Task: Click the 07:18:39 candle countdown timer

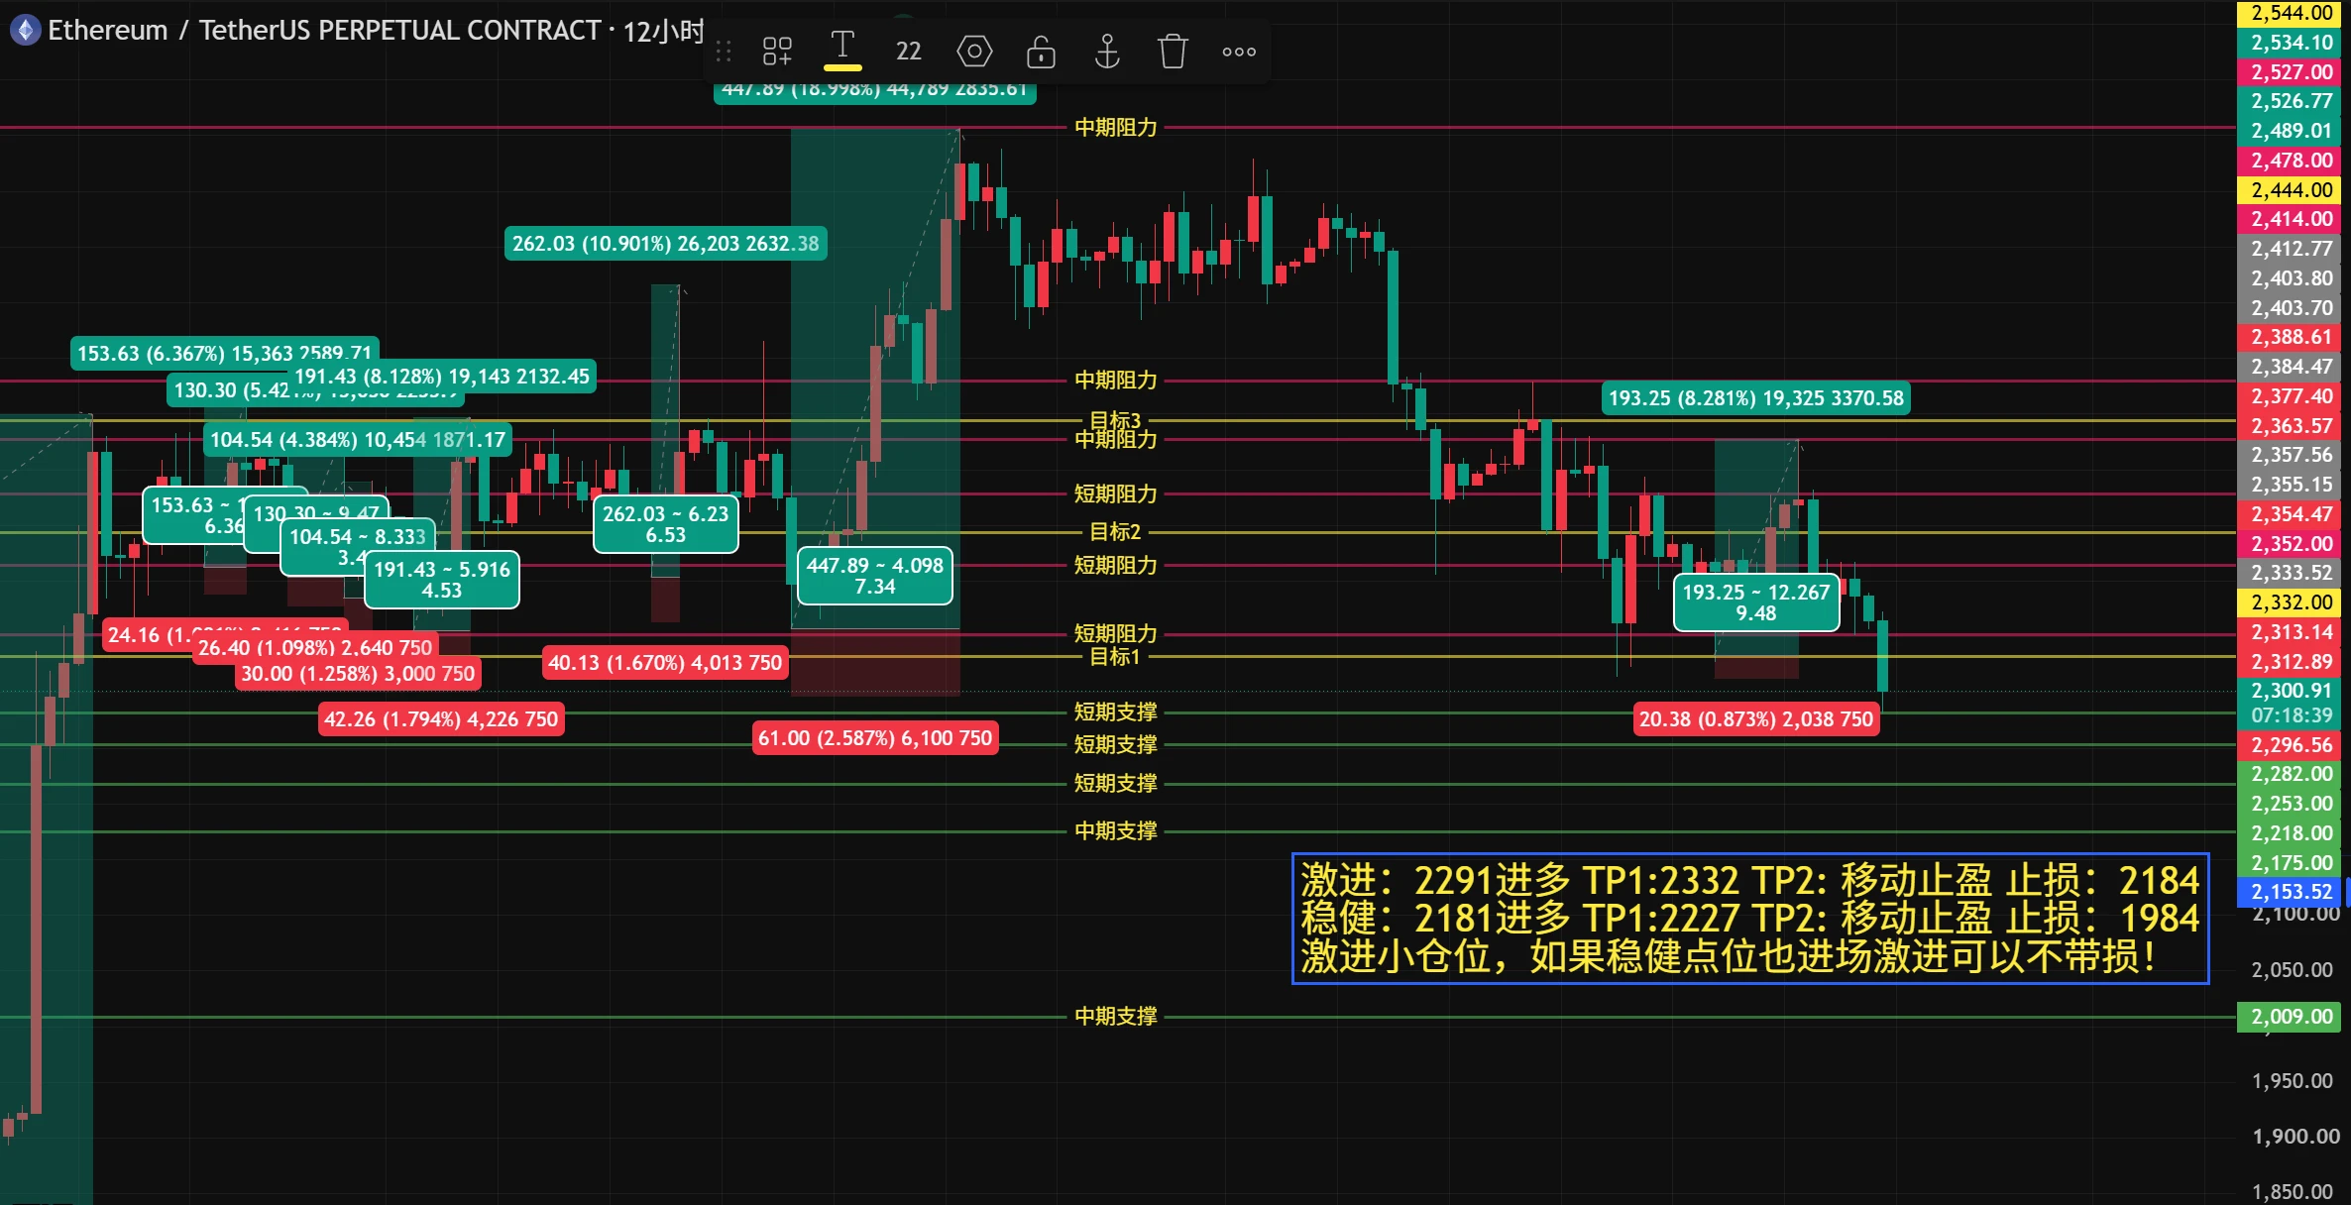Action: point(2292,715)
